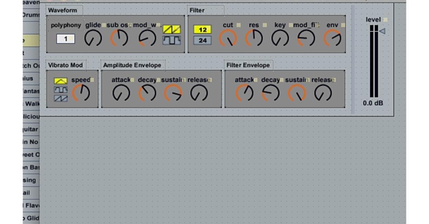The width and height of the screenshot is (429, 224).
Task: Click small square beside cut label
Action: point(238,25)
